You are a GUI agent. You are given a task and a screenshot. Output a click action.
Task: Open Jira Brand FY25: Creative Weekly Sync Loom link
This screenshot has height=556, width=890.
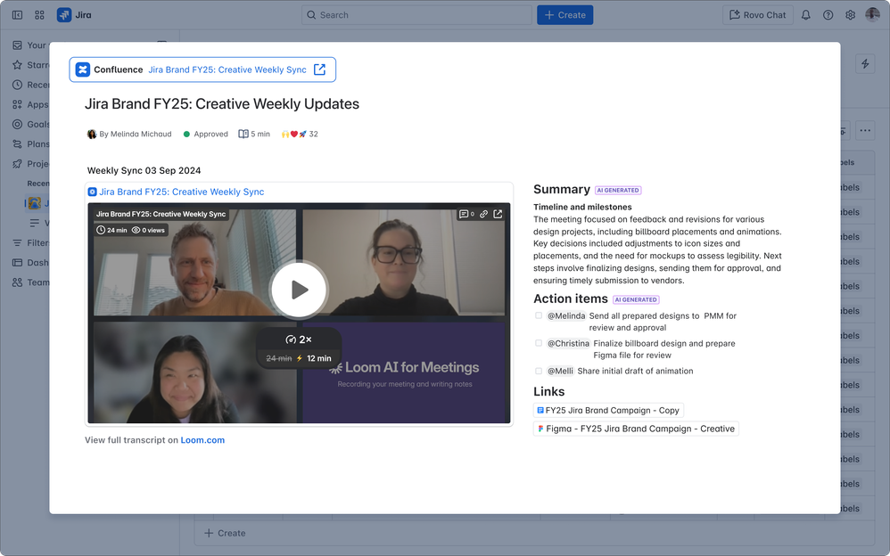tap(181, 192)
